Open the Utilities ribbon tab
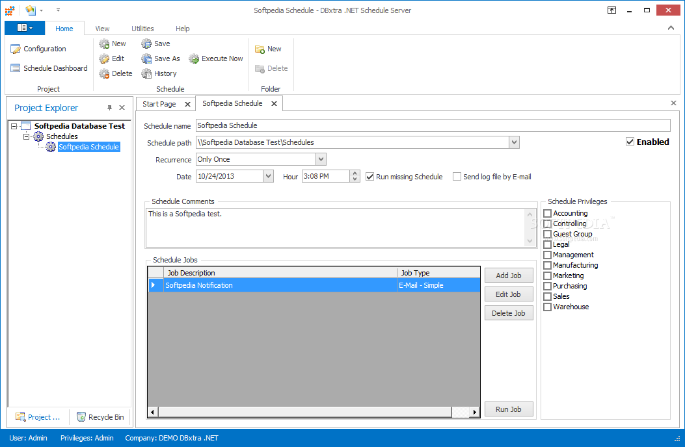This screenshot has height=447, width=685. tap(143, 29)
